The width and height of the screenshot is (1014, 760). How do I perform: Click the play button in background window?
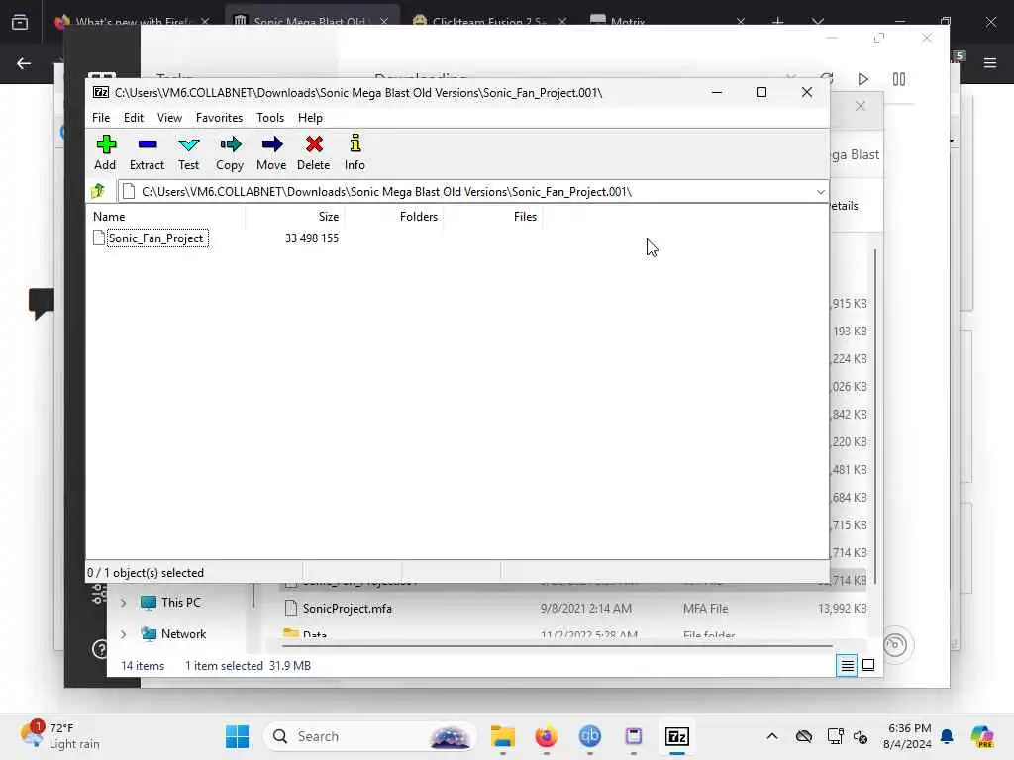click(862, 79)
